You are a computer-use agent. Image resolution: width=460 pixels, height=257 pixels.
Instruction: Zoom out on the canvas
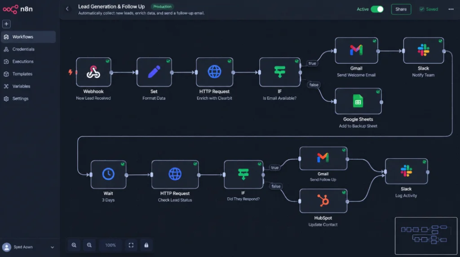tap(89, 245)
